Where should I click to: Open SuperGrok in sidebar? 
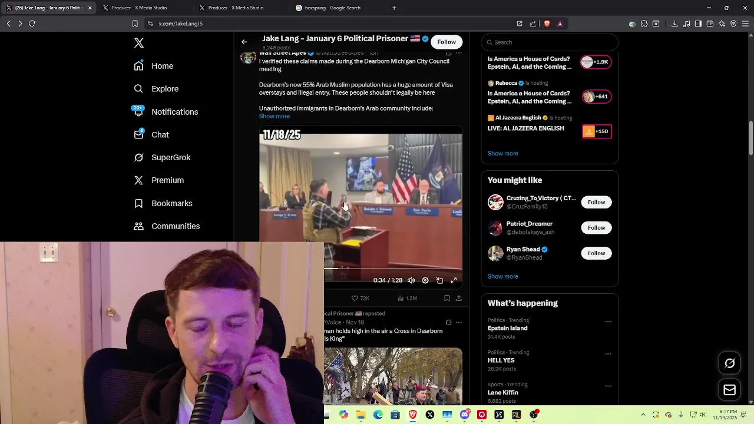(x=162, y=158)
